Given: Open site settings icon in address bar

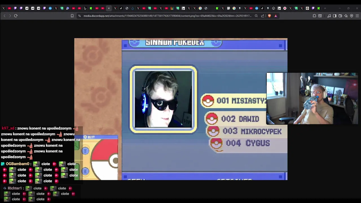Looking at the screenshot, I should pyautogui.click(x=80, y=16).
